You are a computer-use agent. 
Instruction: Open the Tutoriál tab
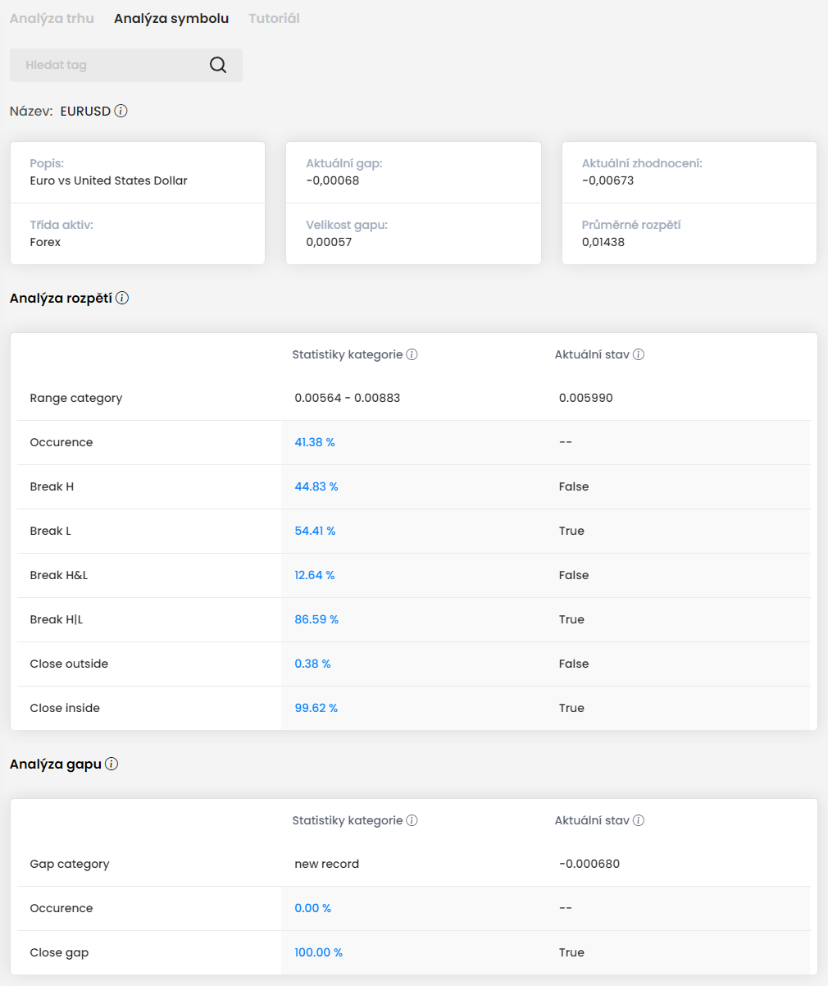tap(274, 18)
